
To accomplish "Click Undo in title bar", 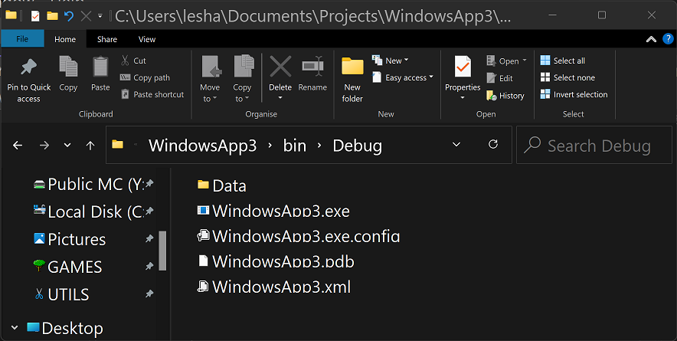I will [69, 16].
